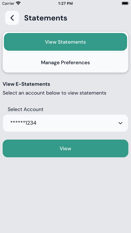Viewport: 131px width, 233px height.
Task: Select the masked account number ******1234
Action: pyautogui.click(x=23, y=123)
